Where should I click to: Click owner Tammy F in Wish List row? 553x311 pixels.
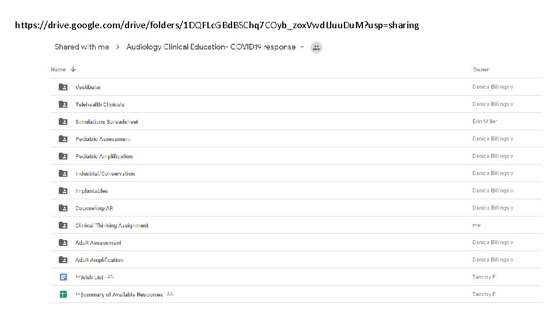point(484,277)
